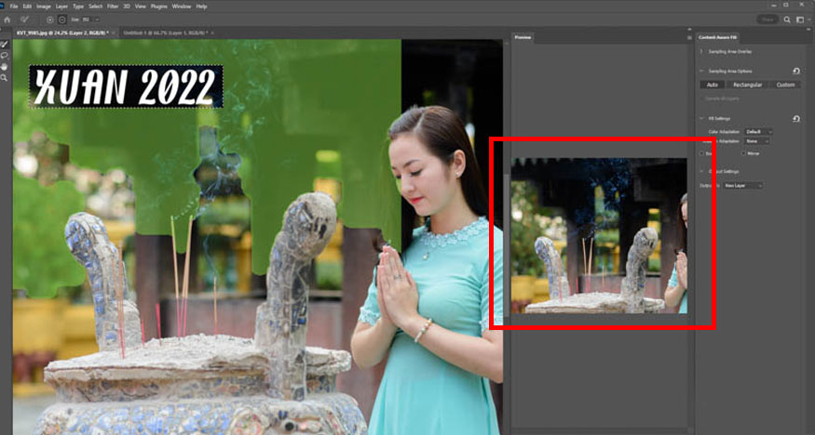Screen dimensions: 815x435
Task: Select the Zoom tool in left toolbar
Action: pyautogui.click(x=5, y=77)
